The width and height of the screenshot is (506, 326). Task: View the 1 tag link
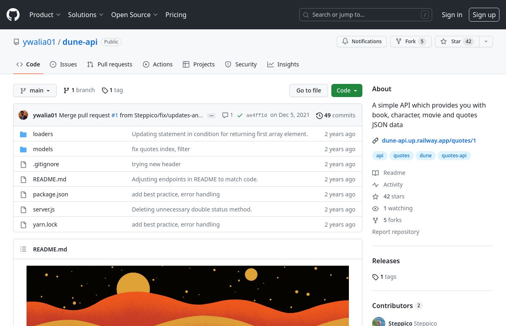click(112, 90)
